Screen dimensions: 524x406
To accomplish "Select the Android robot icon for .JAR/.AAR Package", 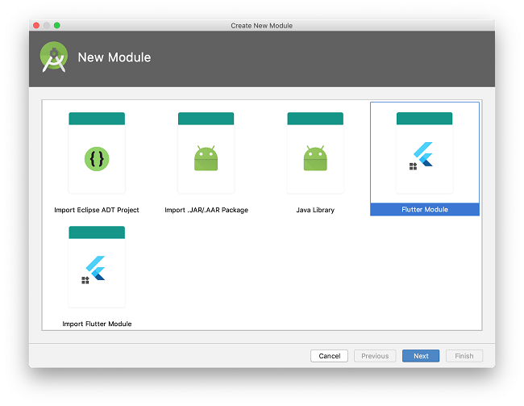I will coord(206,158).
